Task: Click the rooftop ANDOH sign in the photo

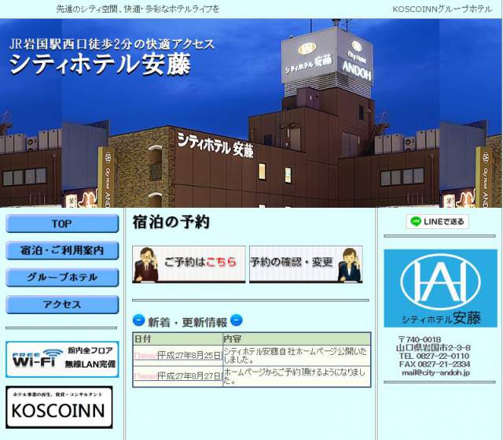Action: (x=357, y=72)
